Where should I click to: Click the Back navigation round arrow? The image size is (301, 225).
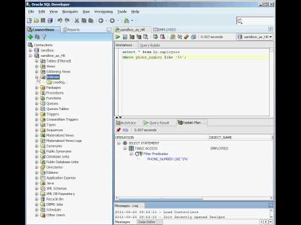click(x=101, y=21)
